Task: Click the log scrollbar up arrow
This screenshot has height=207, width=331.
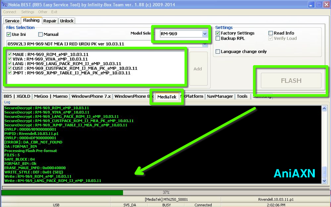Action: click(x=324, y=108)
